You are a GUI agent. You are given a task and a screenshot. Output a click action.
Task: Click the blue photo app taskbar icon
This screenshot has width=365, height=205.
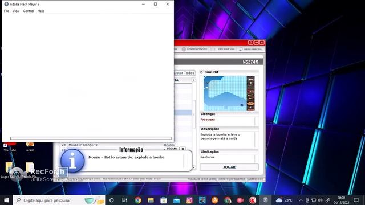202,200
